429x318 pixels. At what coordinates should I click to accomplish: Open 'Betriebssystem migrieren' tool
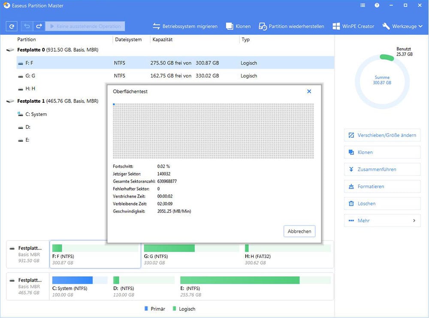tap(185, 26)
